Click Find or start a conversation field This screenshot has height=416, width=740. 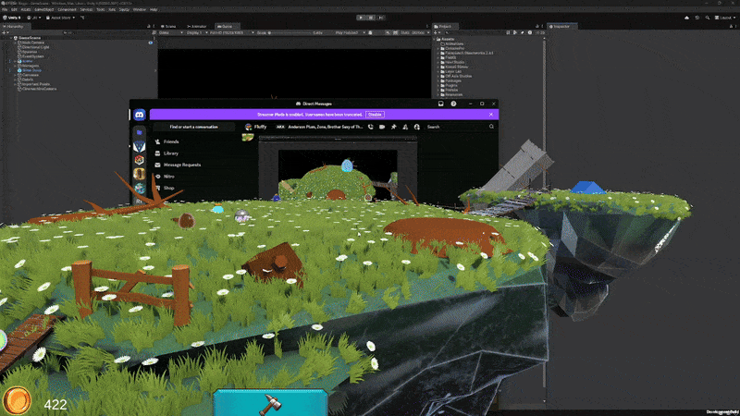tap(192, 126)
